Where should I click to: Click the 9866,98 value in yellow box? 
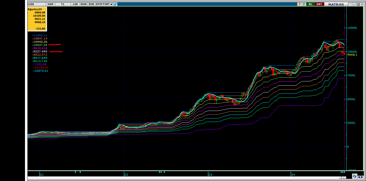(x=40, y=12)
